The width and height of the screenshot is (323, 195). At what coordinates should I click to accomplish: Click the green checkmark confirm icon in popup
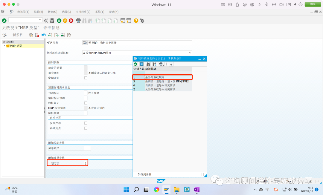pos(135,64)
